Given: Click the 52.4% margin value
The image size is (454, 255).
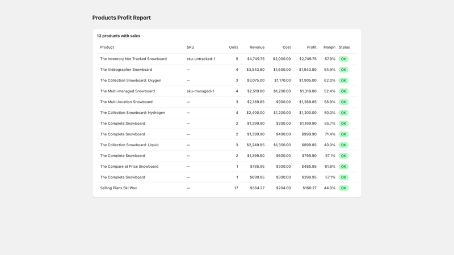Looking at the screenshot, I should pyautogui.click(x=330, y=91).
